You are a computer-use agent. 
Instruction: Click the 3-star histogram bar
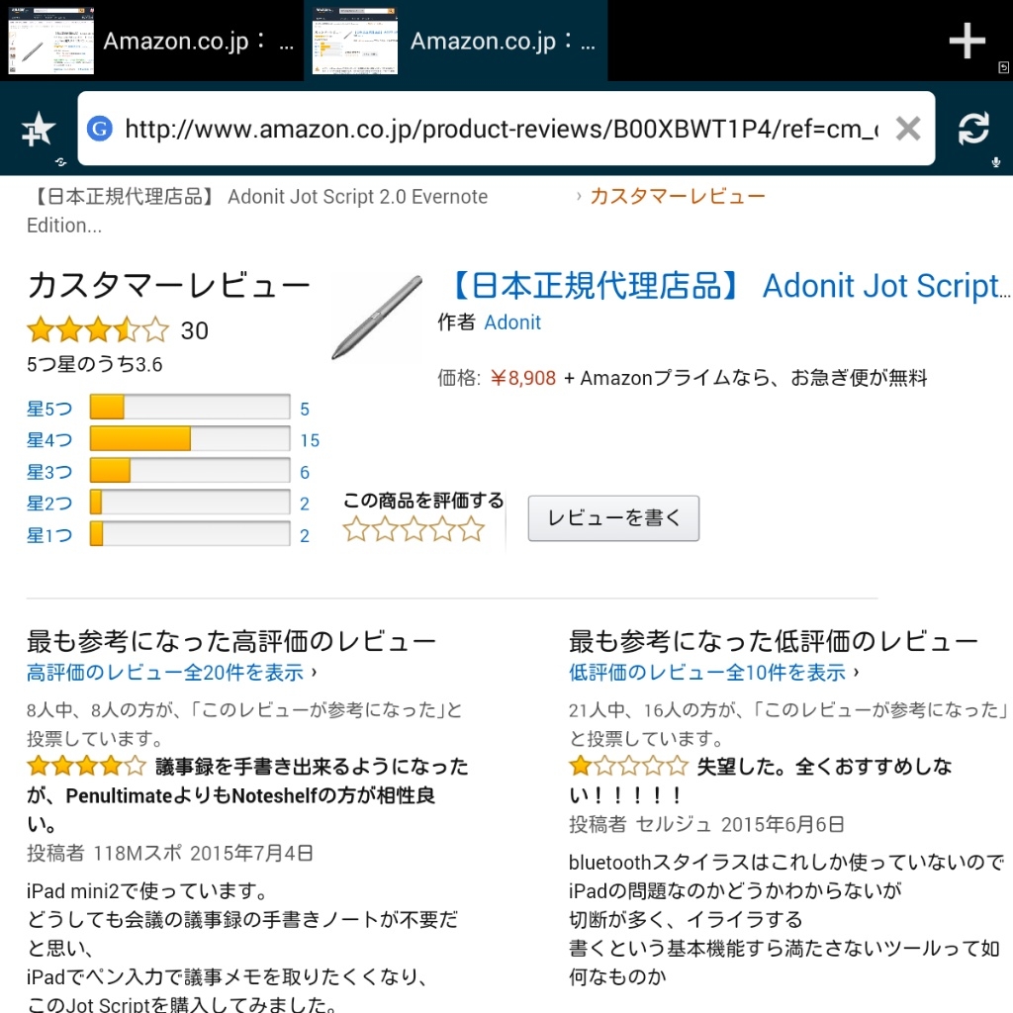point(189,470)
